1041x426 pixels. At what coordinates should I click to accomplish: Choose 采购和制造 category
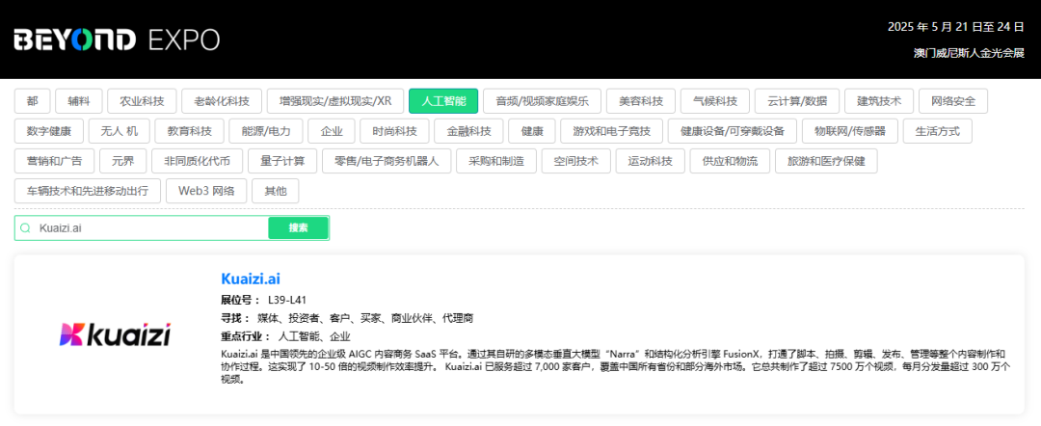tap(496, 161)
